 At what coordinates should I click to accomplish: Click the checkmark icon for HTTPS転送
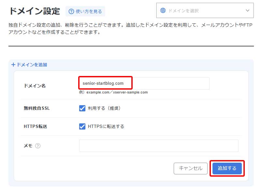[81, 127]
